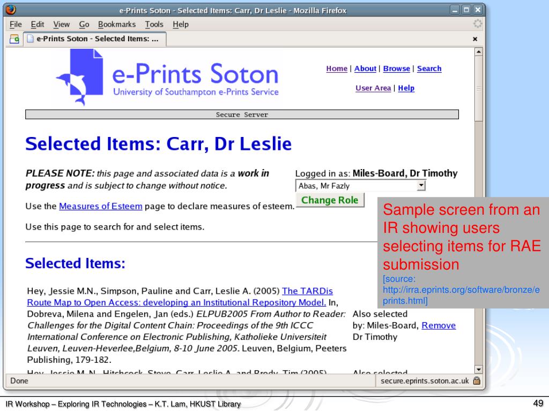The height and width of the screenshot is (411, 549).
Task: Open the Edit menu
Action: click(37, 24)
